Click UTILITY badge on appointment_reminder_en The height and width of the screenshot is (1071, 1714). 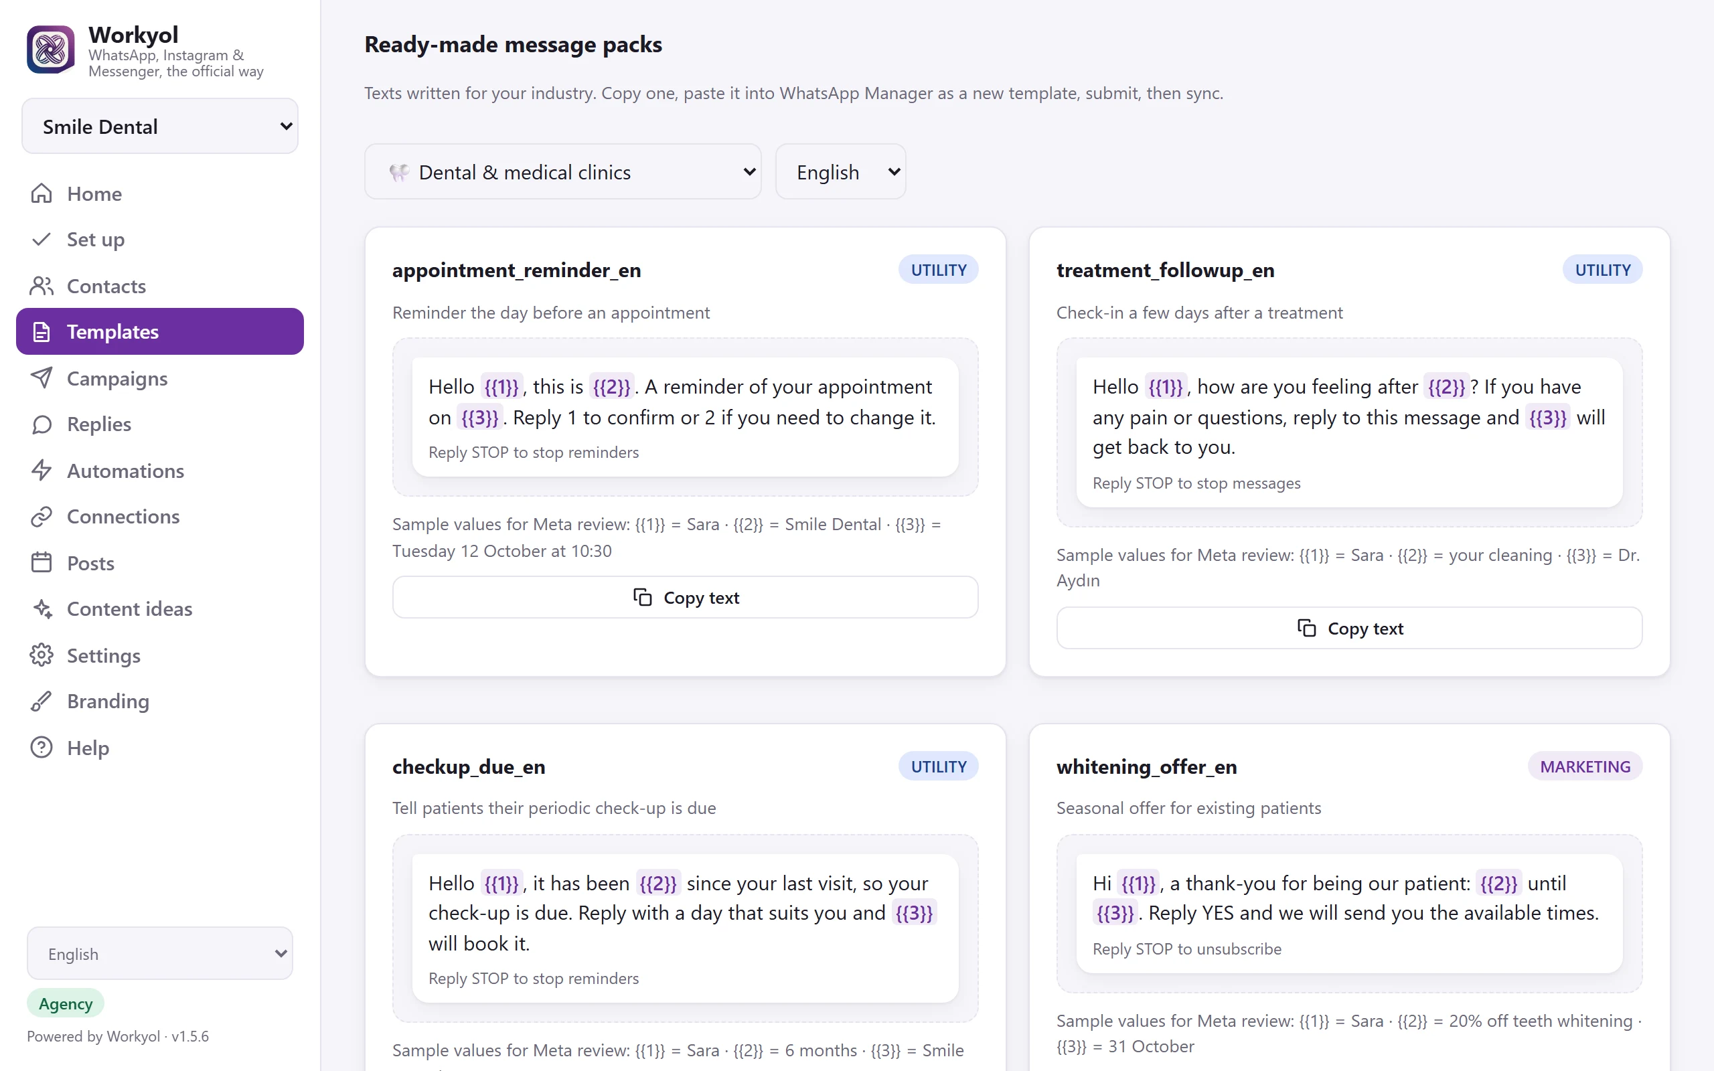click(939, 270)
